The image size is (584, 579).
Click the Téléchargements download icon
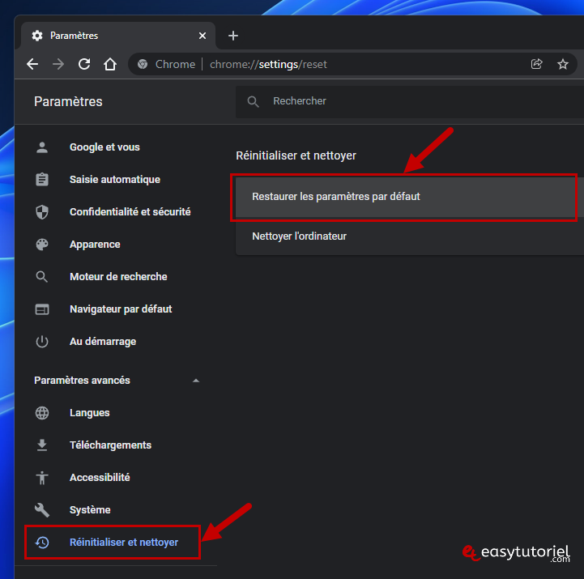click(42, 445)
